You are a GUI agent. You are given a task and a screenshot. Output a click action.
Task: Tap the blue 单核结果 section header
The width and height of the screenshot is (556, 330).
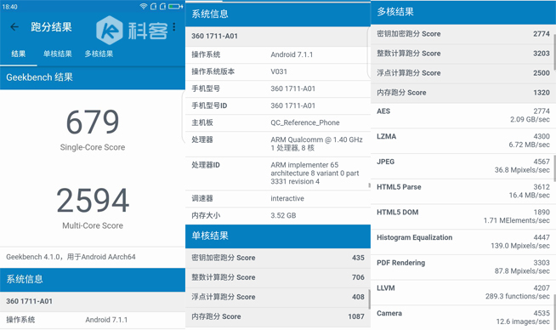(x=278, y=236)
